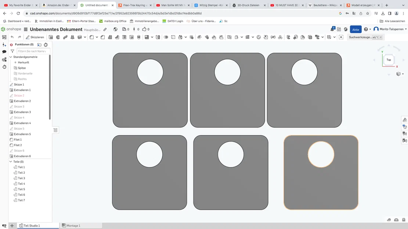The height and width of the screenshot is (229, 408).
Task: Focus the Filtern Sie nach Name field
Action: click(x=33, y=51)
